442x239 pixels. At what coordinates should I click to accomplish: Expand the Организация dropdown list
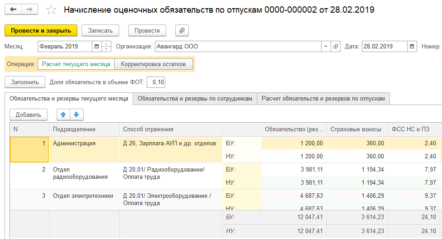click(326, 46)
